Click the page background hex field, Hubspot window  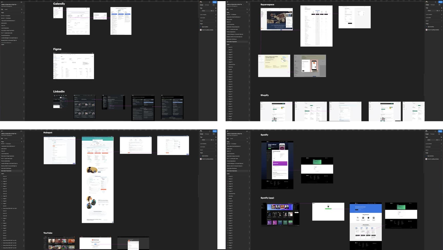click(x=204, y=140)
